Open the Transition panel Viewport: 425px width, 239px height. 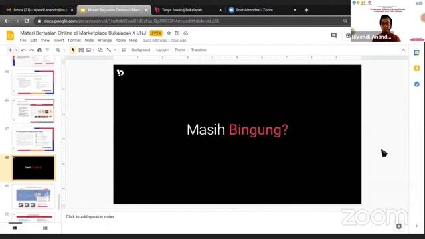pyautogui.click(x=199, y=50)
